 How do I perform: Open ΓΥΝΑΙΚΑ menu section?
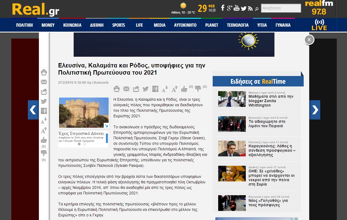(x=283, y=25)
